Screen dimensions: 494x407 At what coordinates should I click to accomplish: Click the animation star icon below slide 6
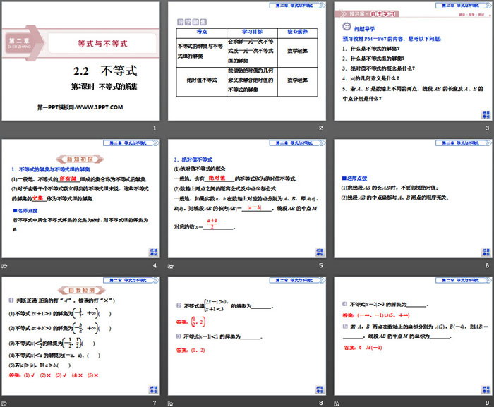[336, 265]
